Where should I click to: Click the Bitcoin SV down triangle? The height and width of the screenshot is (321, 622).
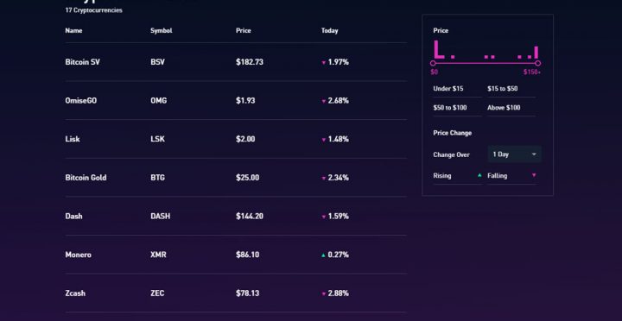[x=324, y=63]
